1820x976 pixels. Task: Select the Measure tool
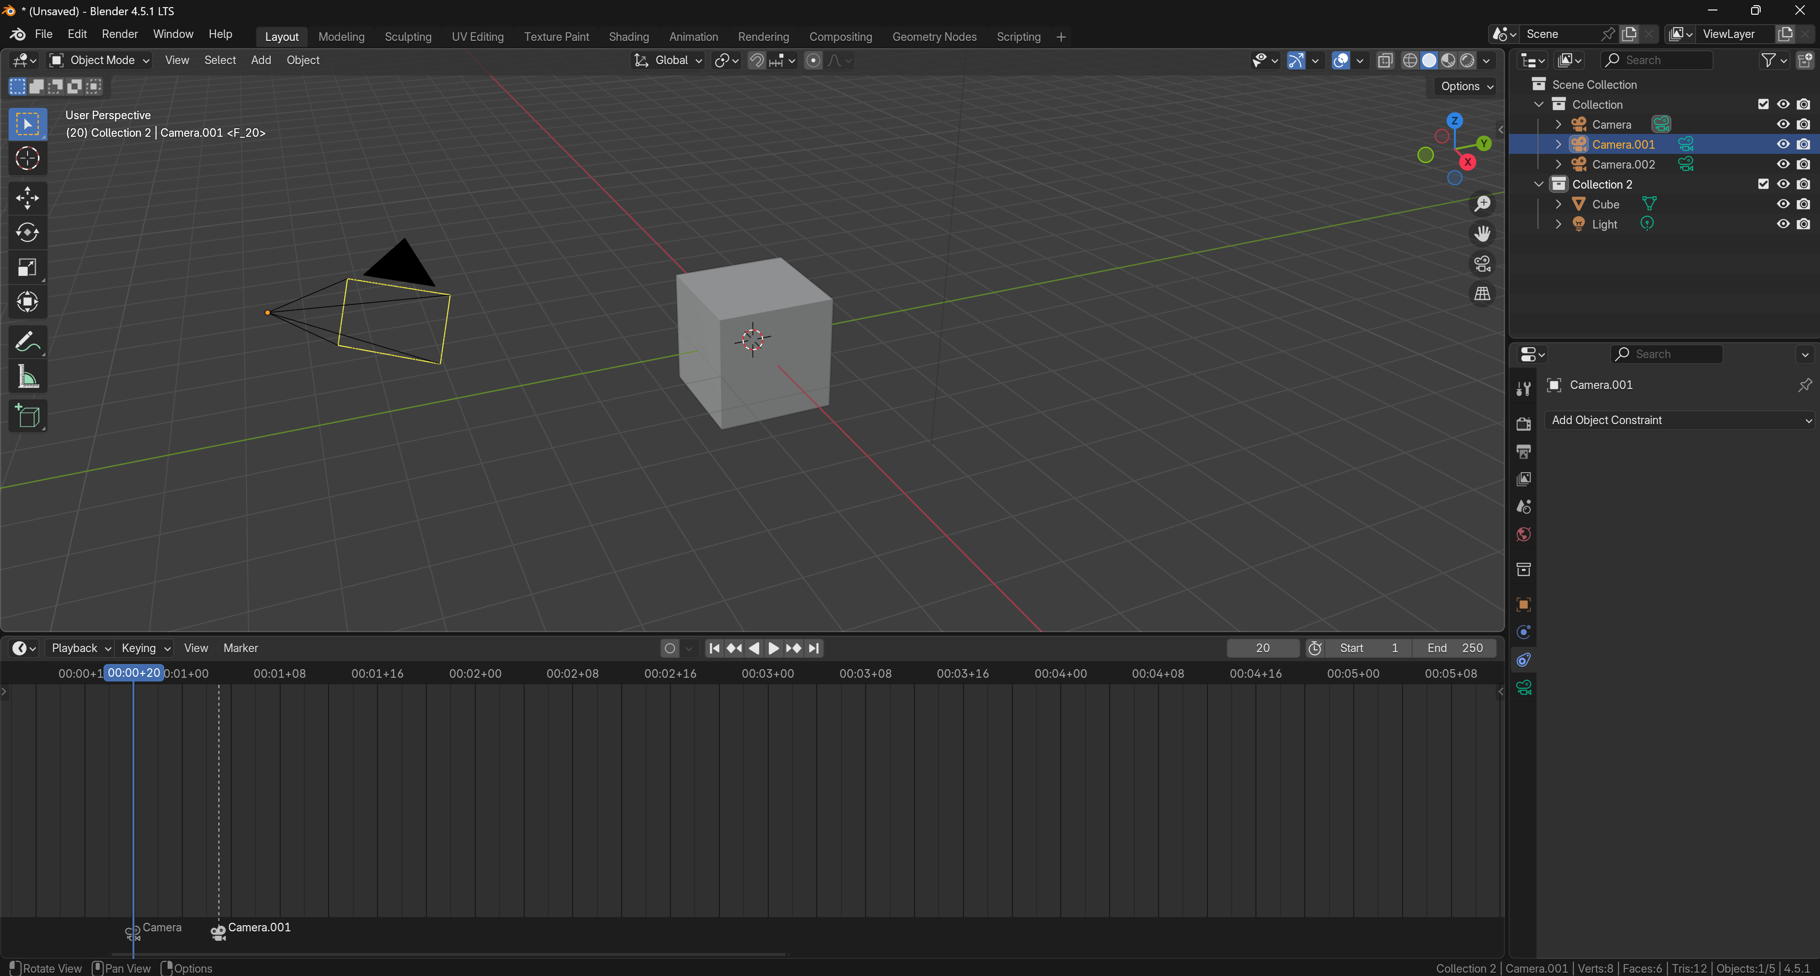pos(28,377)
